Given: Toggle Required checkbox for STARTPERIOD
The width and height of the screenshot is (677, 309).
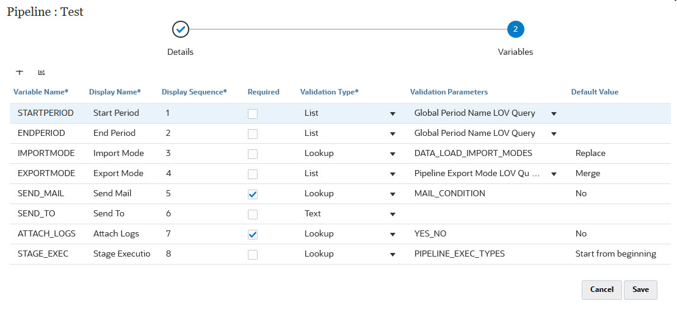Looking at the screenshot, I should click(253, 114).
